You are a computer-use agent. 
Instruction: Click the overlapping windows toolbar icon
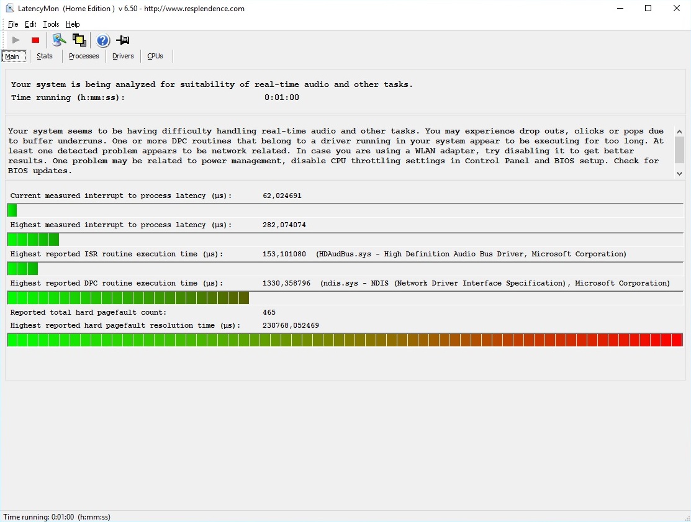click(79, 40)
